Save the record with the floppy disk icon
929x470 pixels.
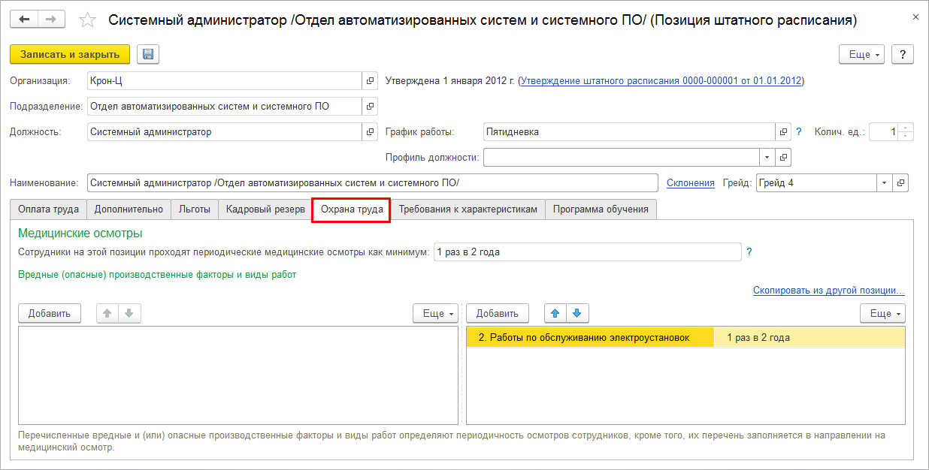(148, 54)
